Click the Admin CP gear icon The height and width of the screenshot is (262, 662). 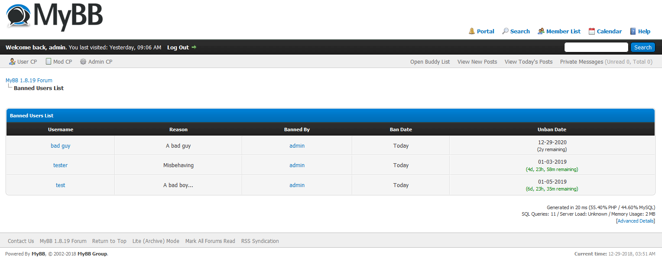pos(83,61)
